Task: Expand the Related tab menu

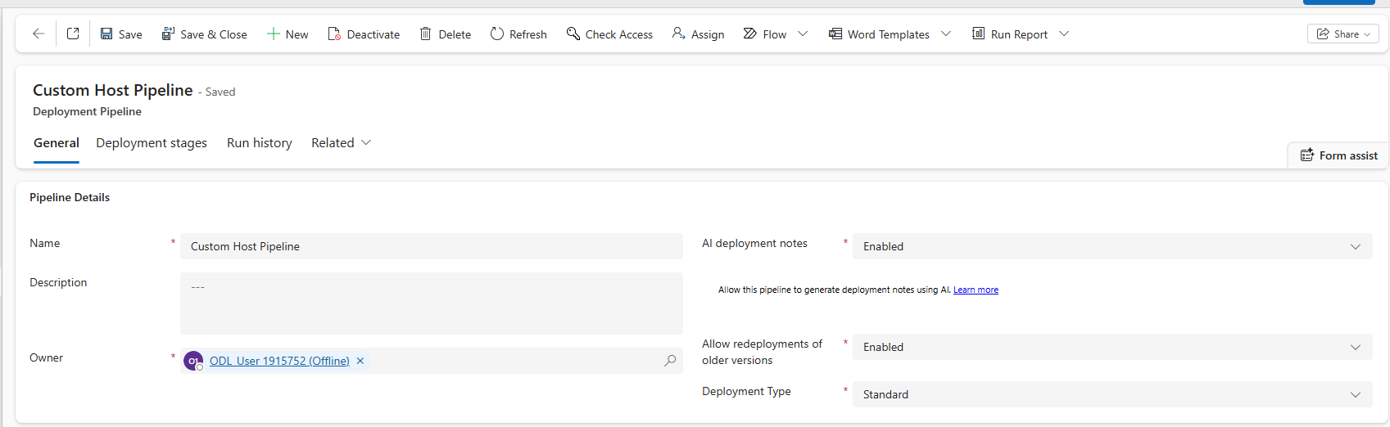Action: coord(341,142)
